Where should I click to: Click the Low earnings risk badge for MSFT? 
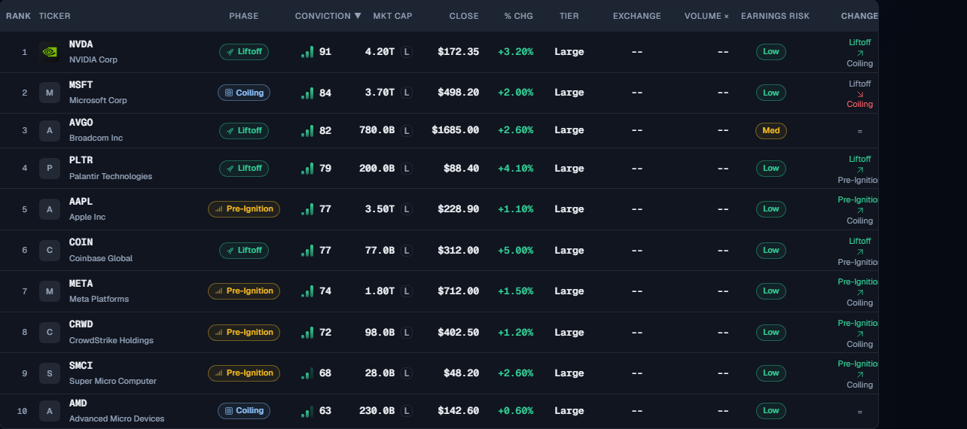pos(771,93)
